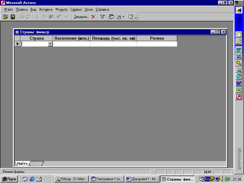Click the maroon Access key Office bar icon

click(239, 97)
